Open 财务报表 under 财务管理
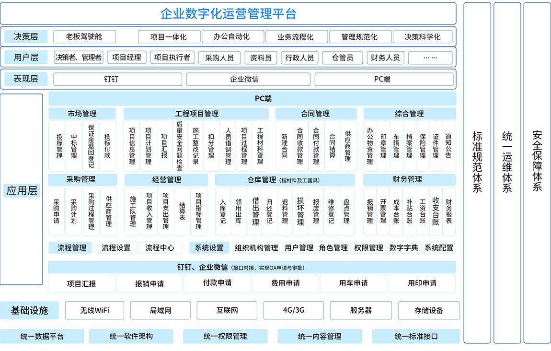The image size is (551, 351). pos(448,211)
